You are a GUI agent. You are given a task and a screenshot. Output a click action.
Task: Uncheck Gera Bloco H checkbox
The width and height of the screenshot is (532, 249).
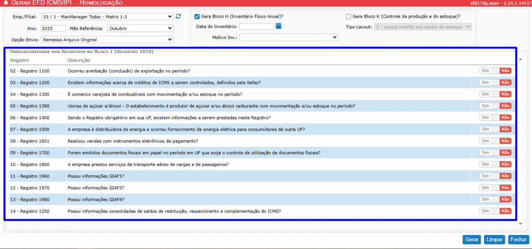point(197,17)
